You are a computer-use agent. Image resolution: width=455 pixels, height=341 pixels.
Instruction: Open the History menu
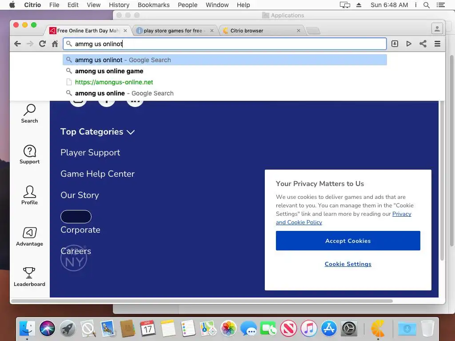point(119,5)
